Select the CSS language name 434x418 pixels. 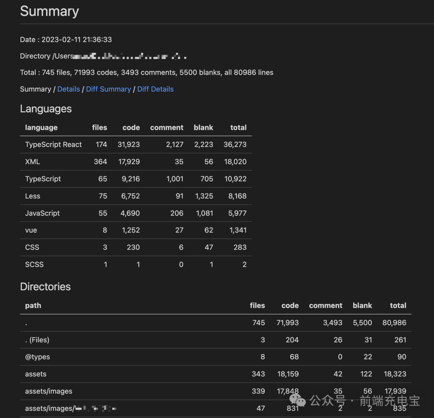coord(32,247)
